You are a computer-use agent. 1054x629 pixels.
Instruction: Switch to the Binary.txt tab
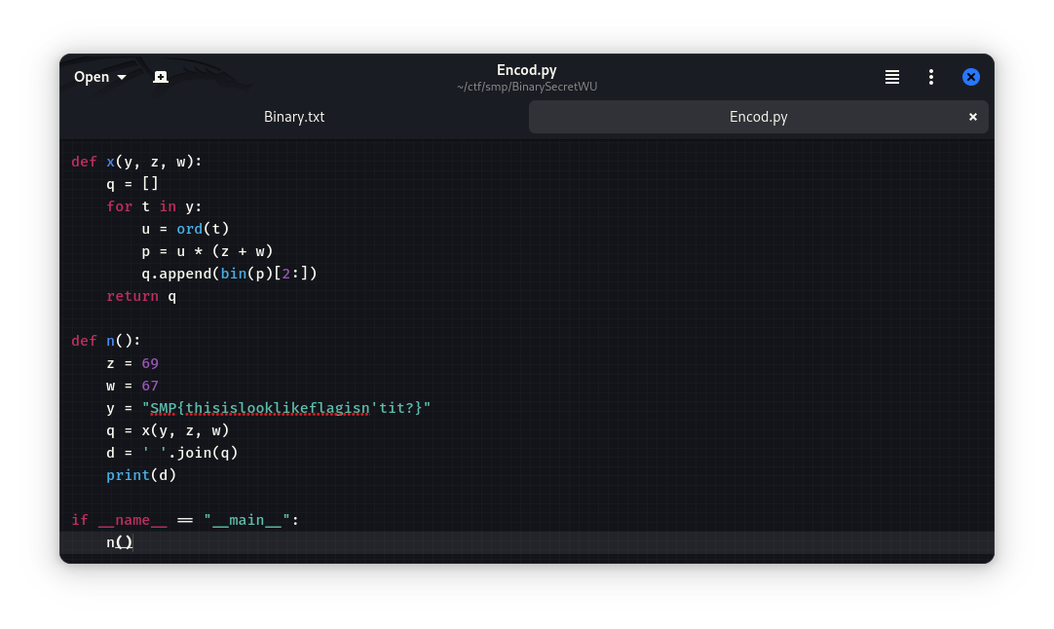[294, 117]
